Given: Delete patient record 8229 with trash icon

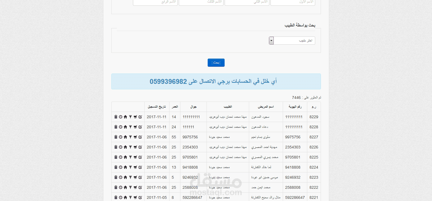Looking at the screenshot, I should [116, 117].
